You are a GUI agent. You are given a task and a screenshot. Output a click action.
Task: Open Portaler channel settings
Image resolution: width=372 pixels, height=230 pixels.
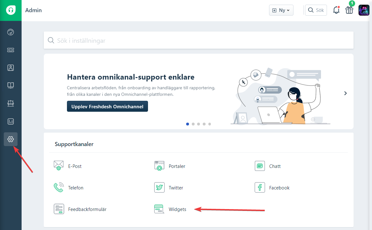tap(177, 166)
